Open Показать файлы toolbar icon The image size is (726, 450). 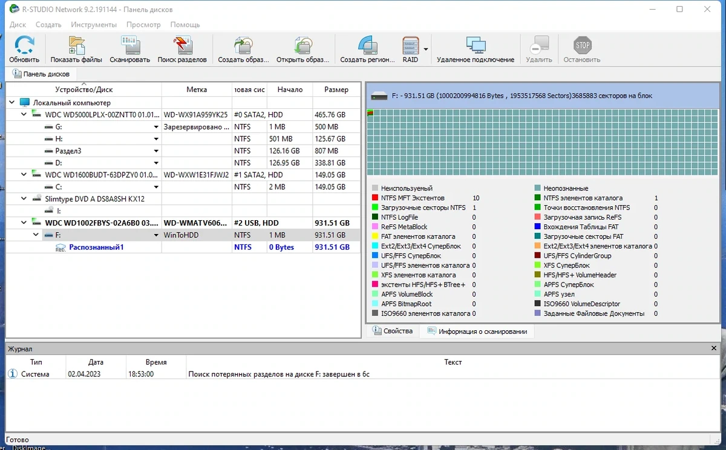point(76,45)
